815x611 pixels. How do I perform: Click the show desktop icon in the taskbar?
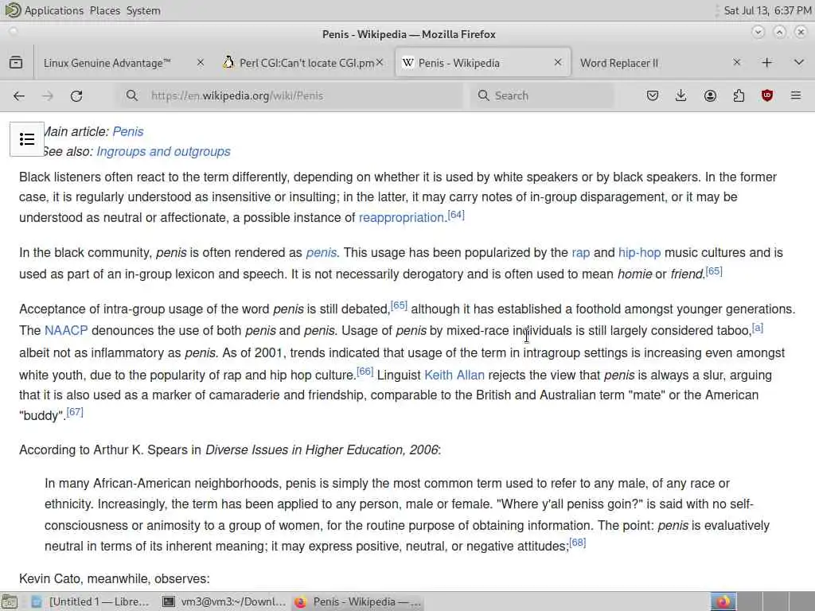pyautogui.click(x=9, y=601)
